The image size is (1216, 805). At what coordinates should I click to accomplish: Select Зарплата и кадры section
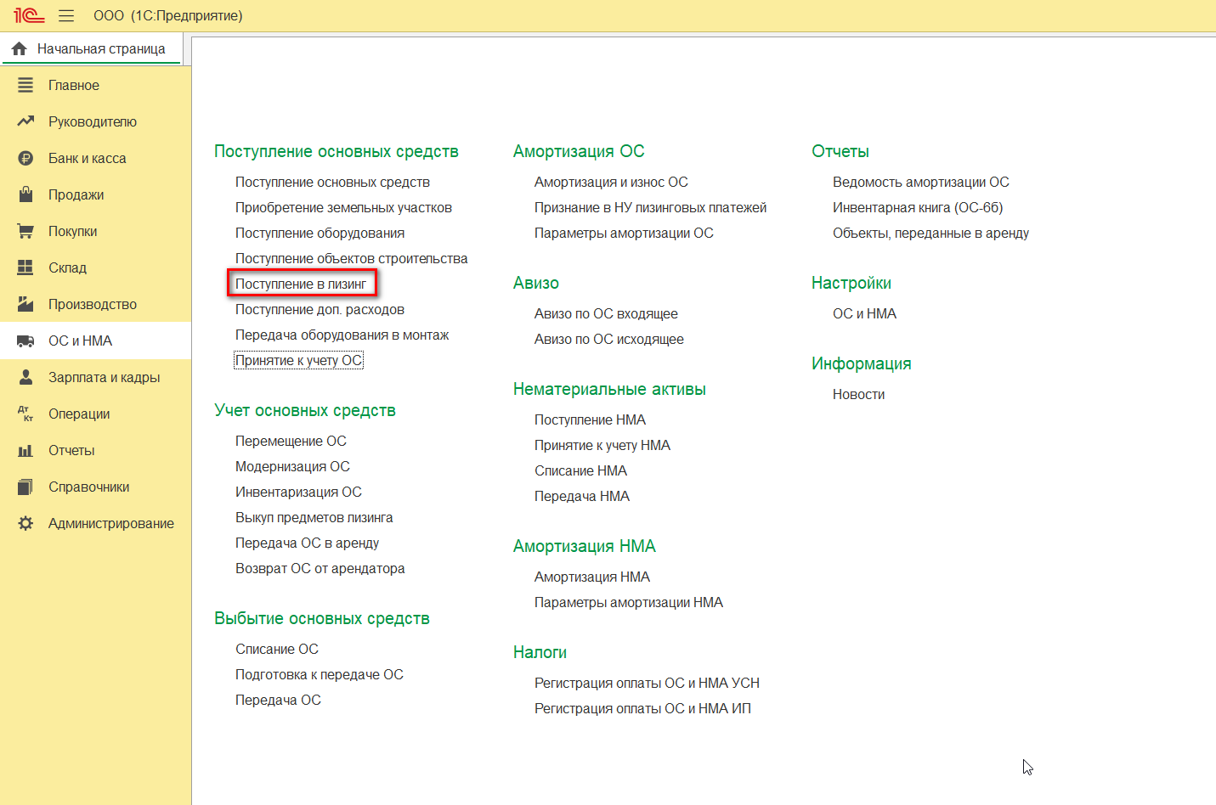[104, 377]
